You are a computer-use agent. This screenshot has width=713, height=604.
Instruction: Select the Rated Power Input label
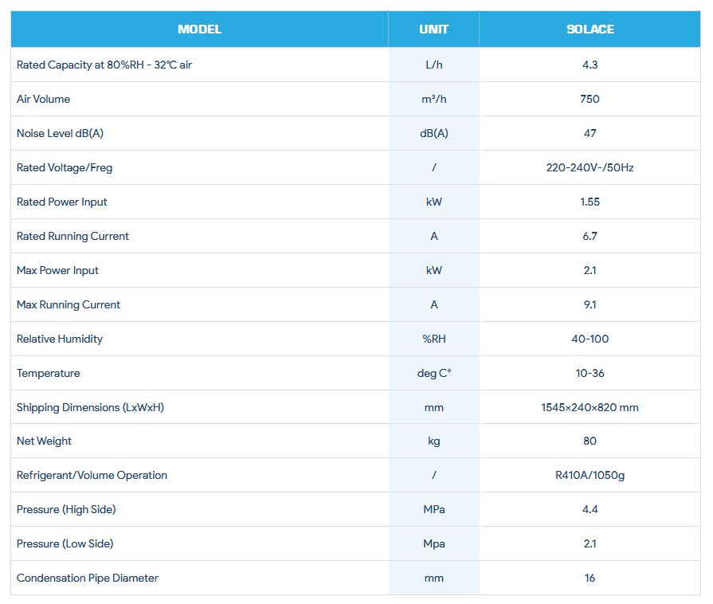62,202
